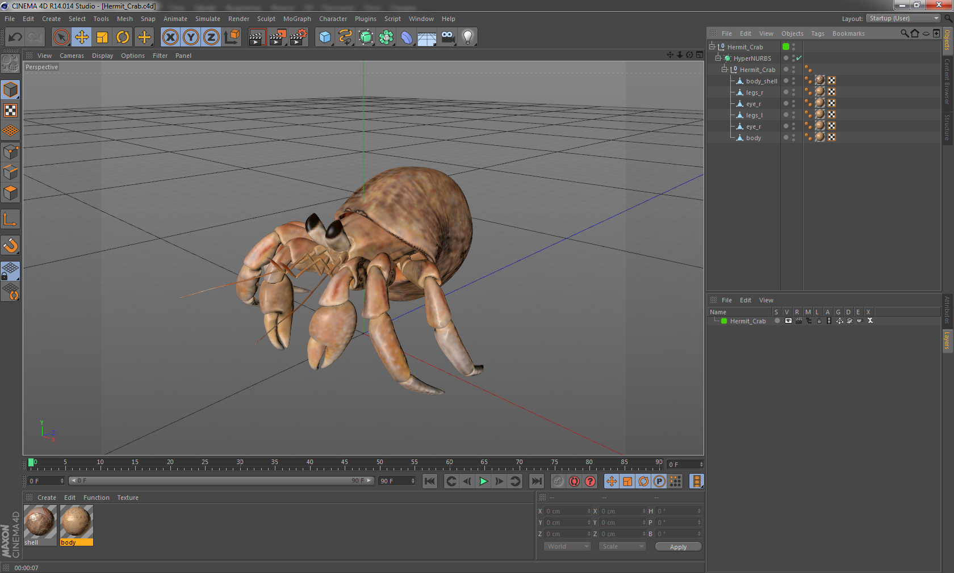Screen dimensions: 954x573
Task: Toggle Hermit_Crab layer solo dot
Action: [x=777, y=321]
